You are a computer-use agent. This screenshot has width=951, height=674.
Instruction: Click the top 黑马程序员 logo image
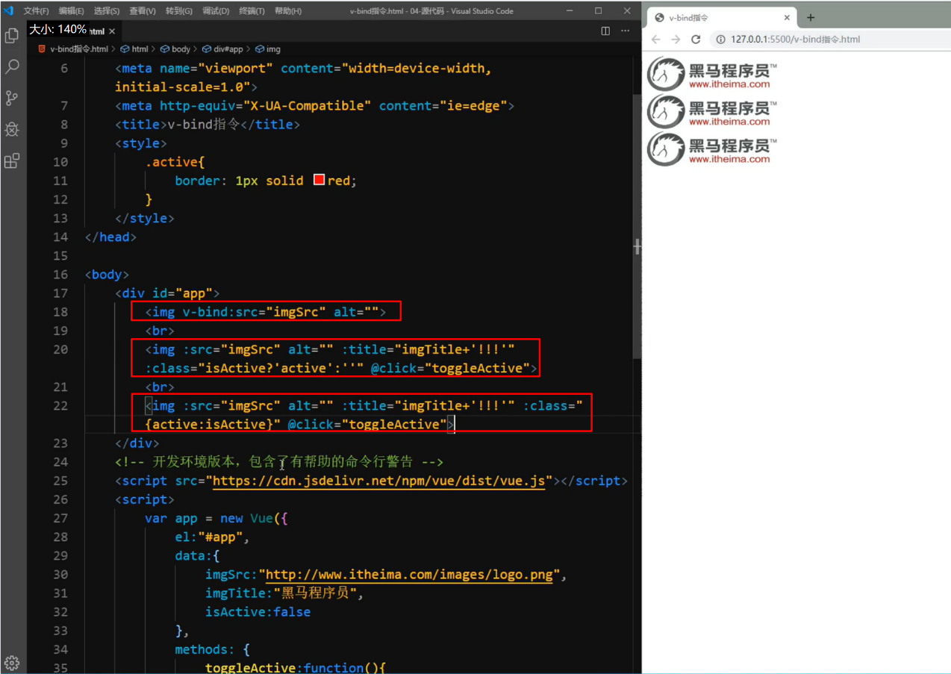[x=713, y=75]
